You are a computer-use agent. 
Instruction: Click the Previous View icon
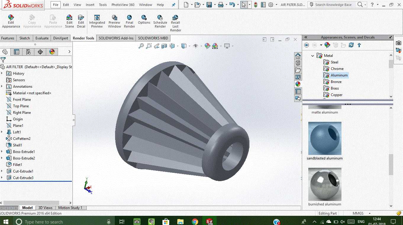[x=157, y=46]
